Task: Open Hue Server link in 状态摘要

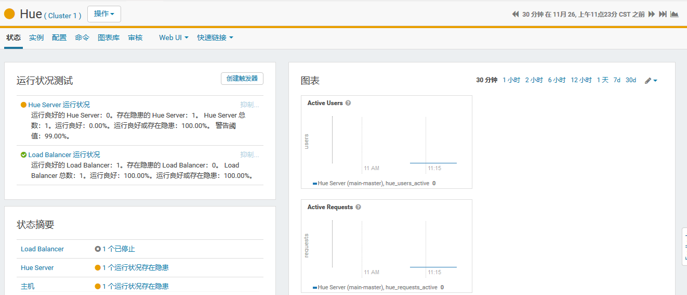Action: pos(37,267)
